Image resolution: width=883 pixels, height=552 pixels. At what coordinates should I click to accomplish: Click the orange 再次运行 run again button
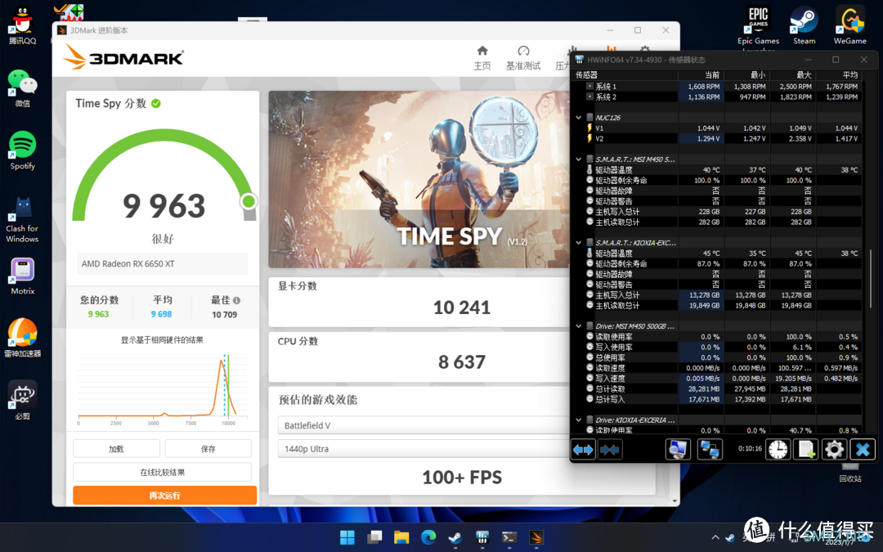(x=164, y=495)
